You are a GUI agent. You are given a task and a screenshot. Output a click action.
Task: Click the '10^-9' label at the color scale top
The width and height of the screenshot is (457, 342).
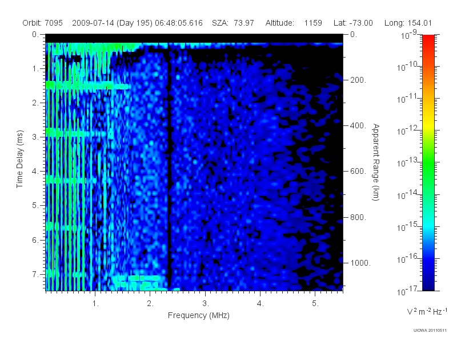(409, 34)
